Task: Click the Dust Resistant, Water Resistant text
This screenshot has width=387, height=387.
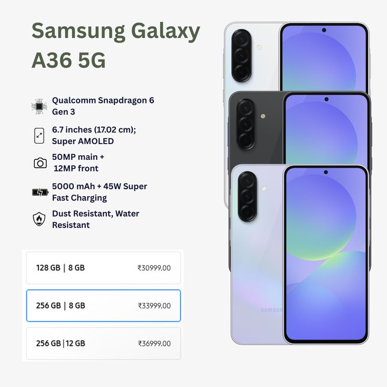Action: click(x=96, y=219)
